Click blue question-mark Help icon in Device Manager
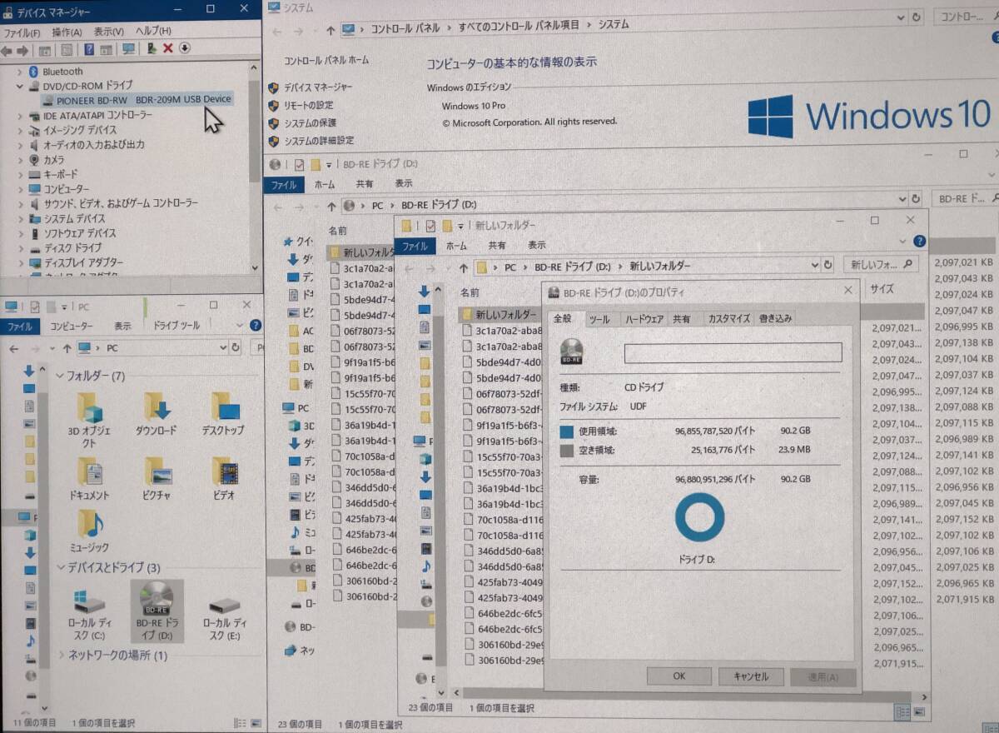This screenshot has width=999, height=733. tap(89, 48)
